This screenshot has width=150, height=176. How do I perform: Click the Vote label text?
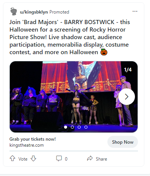tap(23, 159)
